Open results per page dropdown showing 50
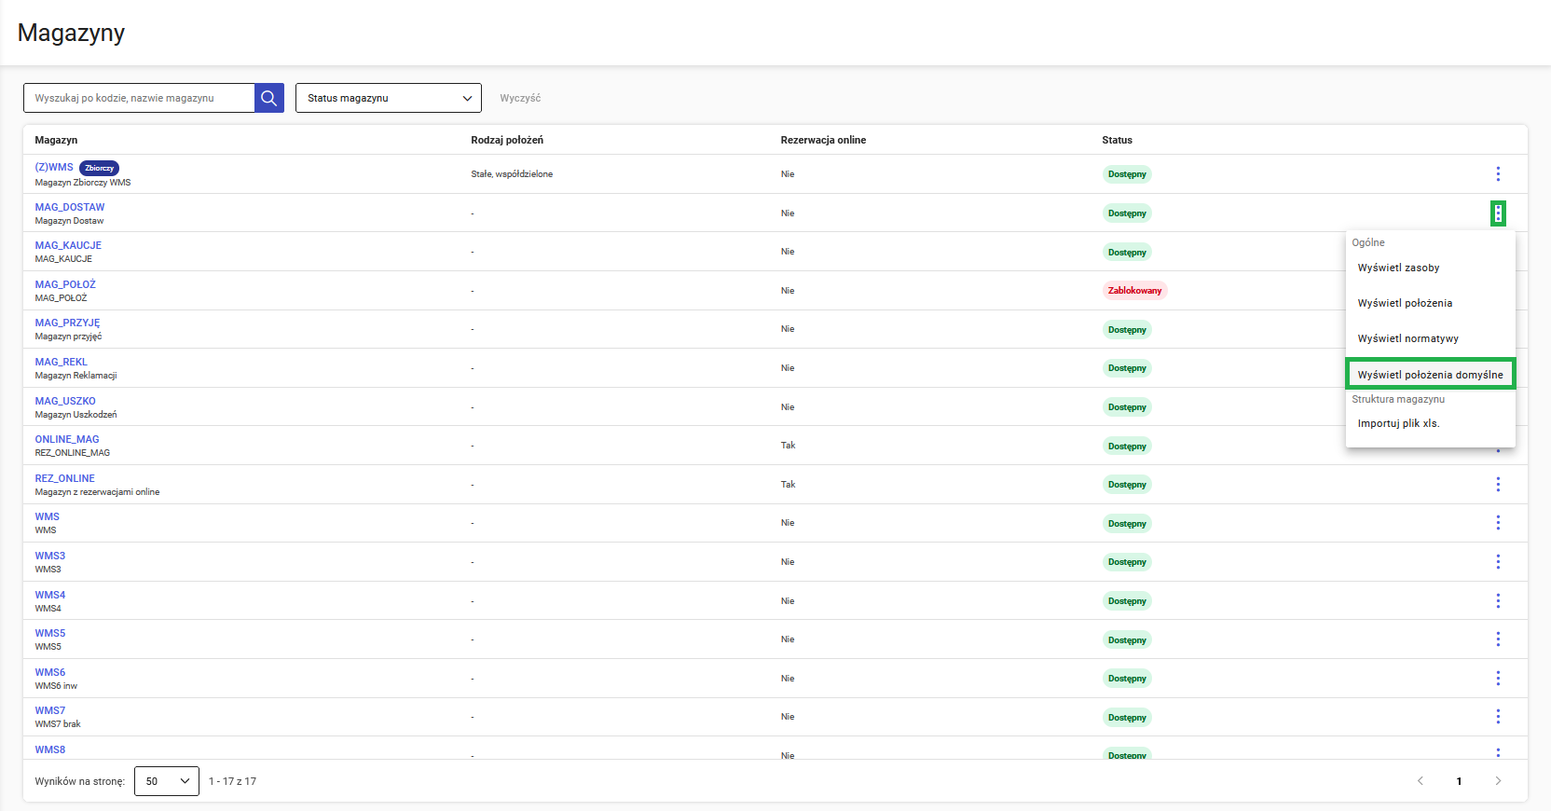This screenshot has width=1551, height=811. (x=166, y=781)
